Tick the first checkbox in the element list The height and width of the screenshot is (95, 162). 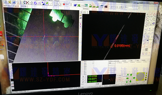click(x=82, y=62)
